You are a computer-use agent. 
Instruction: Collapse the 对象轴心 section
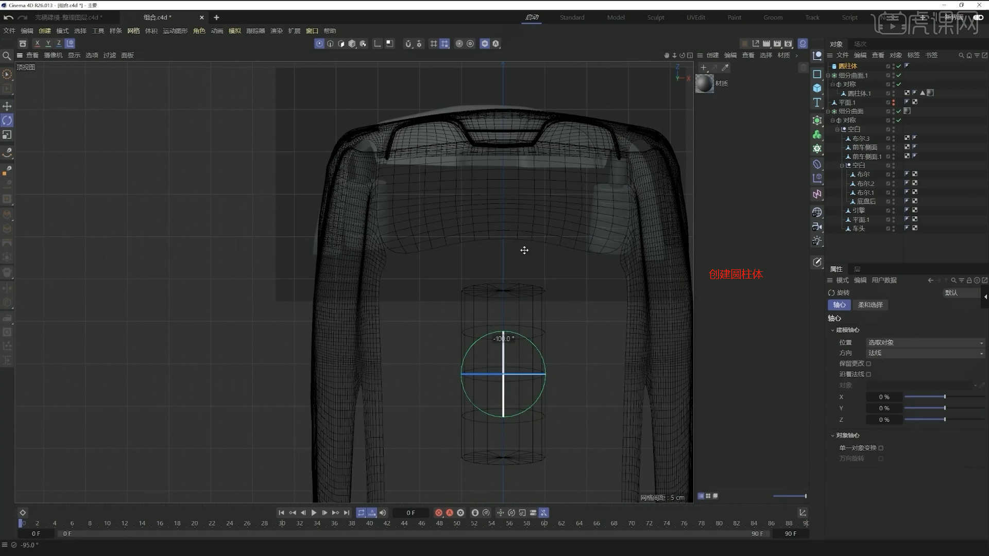(x=832, y=436)
